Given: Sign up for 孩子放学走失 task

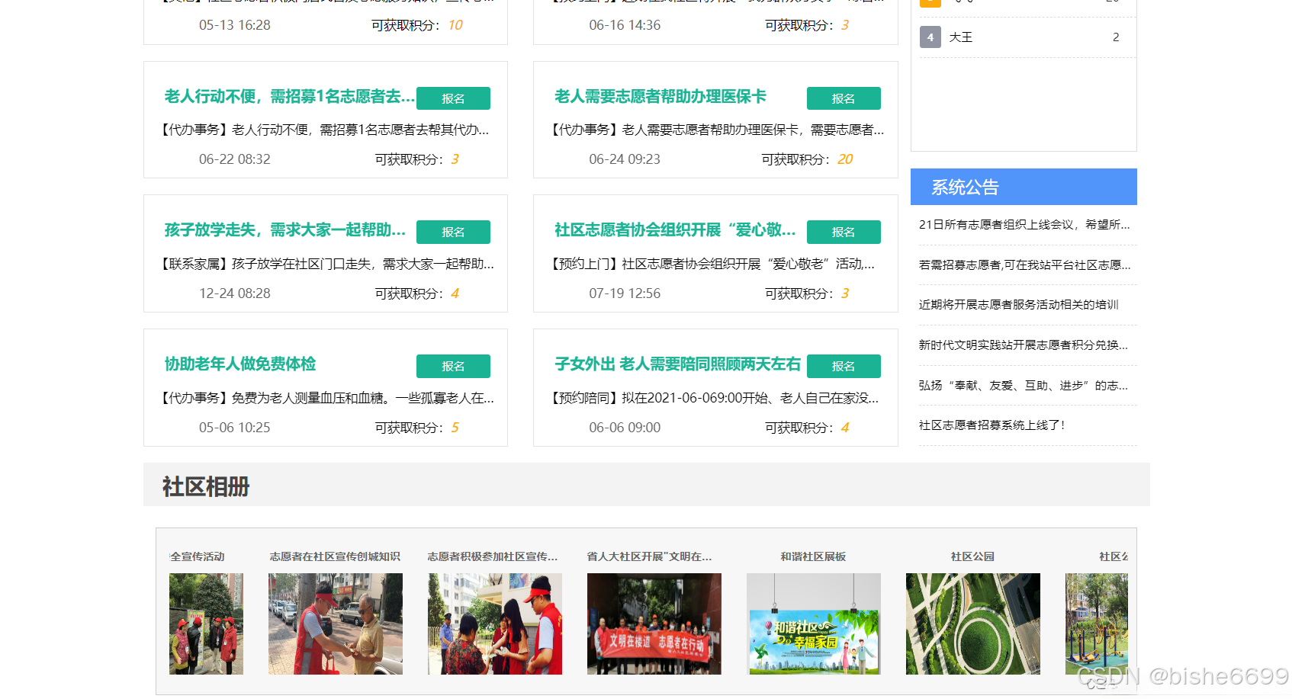Looking at the screenshot, I should tap(453, 232).
